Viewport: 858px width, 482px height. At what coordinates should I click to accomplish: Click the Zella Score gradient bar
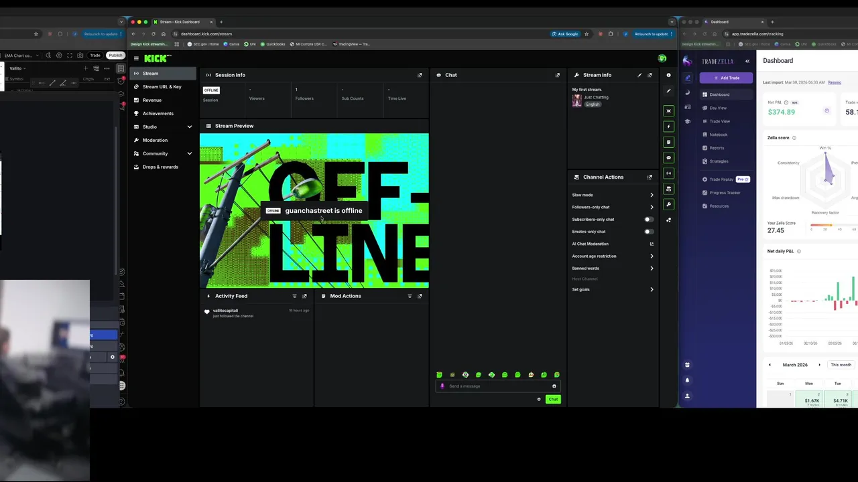834,226
